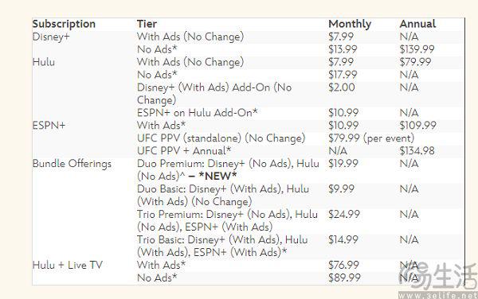Viewport: 478px width, 299px height.
Task: Click the $24.99 Trio Premium price
Action: click(x=344, y=214)
